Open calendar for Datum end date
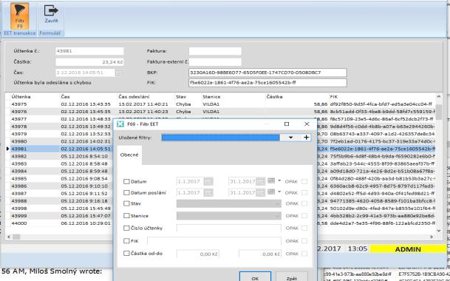This screenshot has height=281, width=450. click(x=260, y=182)
